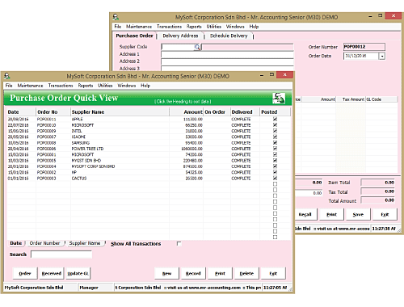Viewport: 404px width, 307px height.
Task: Click the New button
Action: coord(166,274)
